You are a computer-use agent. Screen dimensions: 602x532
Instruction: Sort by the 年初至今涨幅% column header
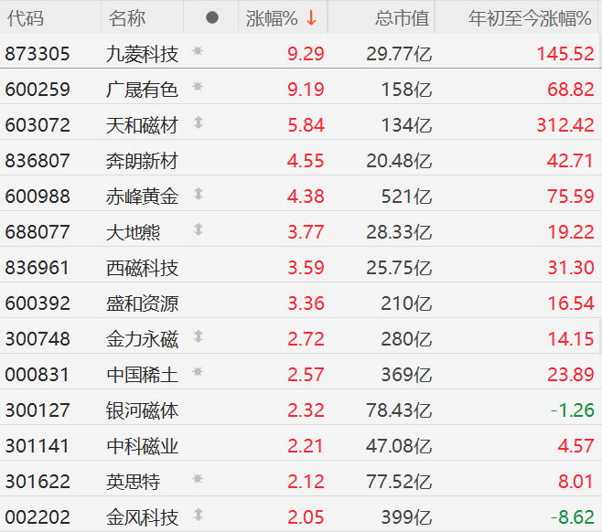pyautogui.click(x=530, y=18)
